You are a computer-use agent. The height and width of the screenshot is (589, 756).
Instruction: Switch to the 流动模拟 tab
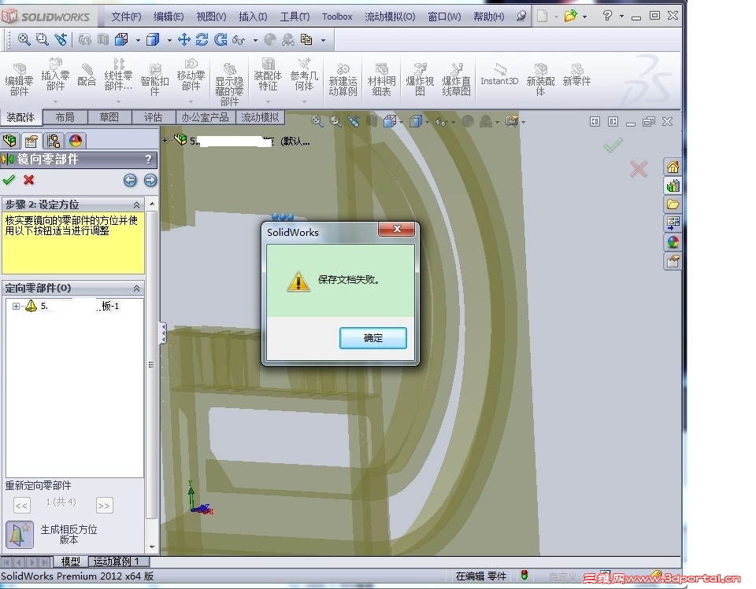pos(261,117)
